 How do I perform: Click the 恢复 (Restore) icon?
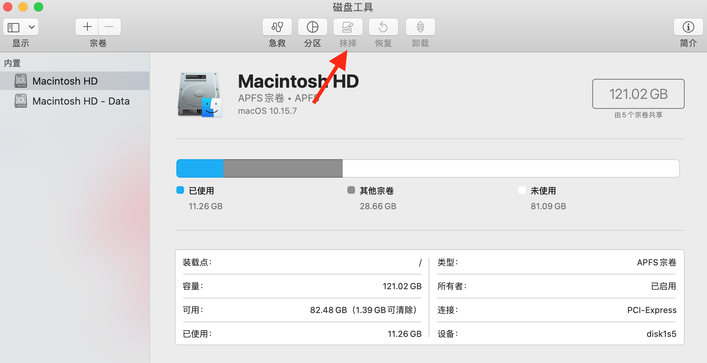[x=383, y=27]
